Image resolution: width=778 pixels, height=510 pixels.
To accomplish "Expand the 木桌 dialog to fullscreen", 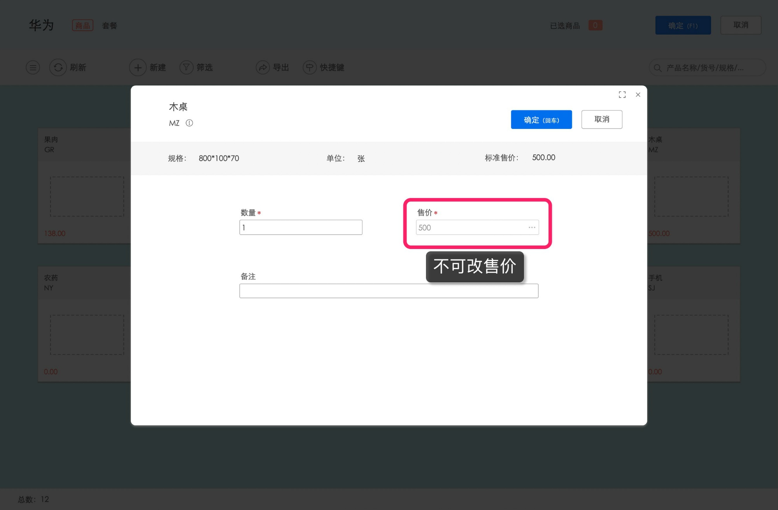I will pos(622,94).
